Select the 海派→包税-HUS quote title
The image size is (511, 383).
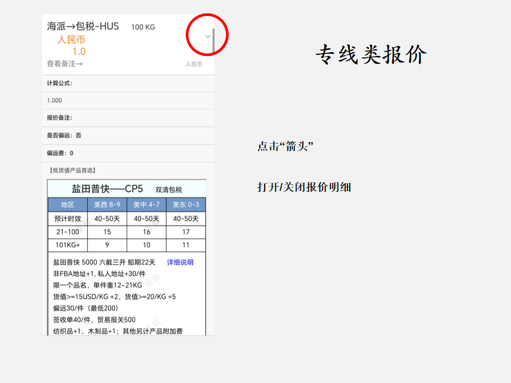point(83,26)
